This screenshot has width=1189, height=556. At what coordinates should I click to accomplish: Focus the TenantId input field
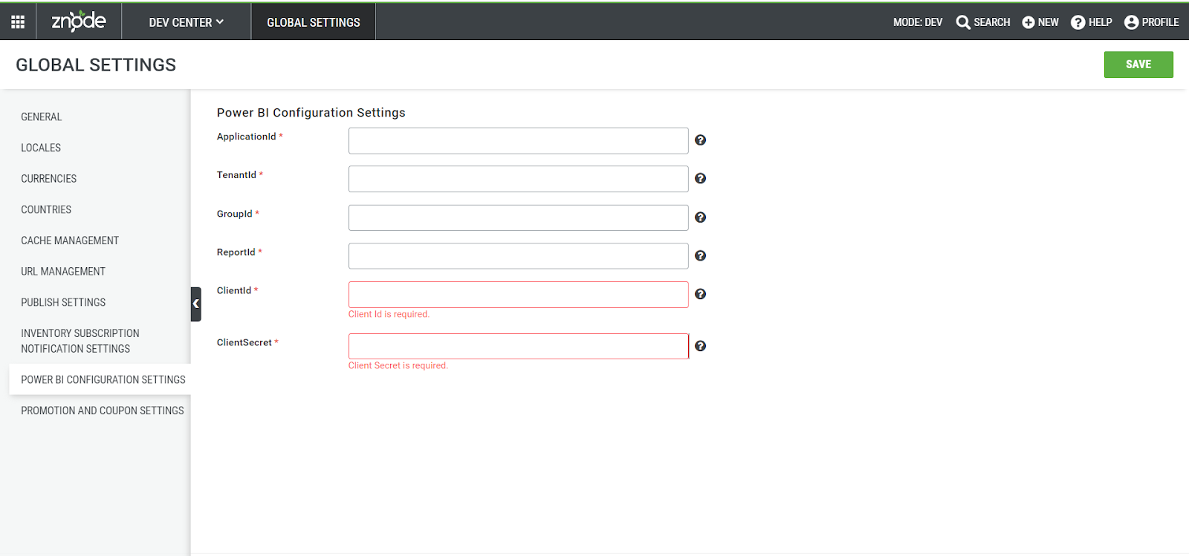(x=518, y=179)
